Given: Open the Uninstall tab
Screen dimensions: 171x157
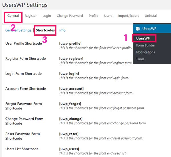Looking at the screenshot, I should [151, 16].
